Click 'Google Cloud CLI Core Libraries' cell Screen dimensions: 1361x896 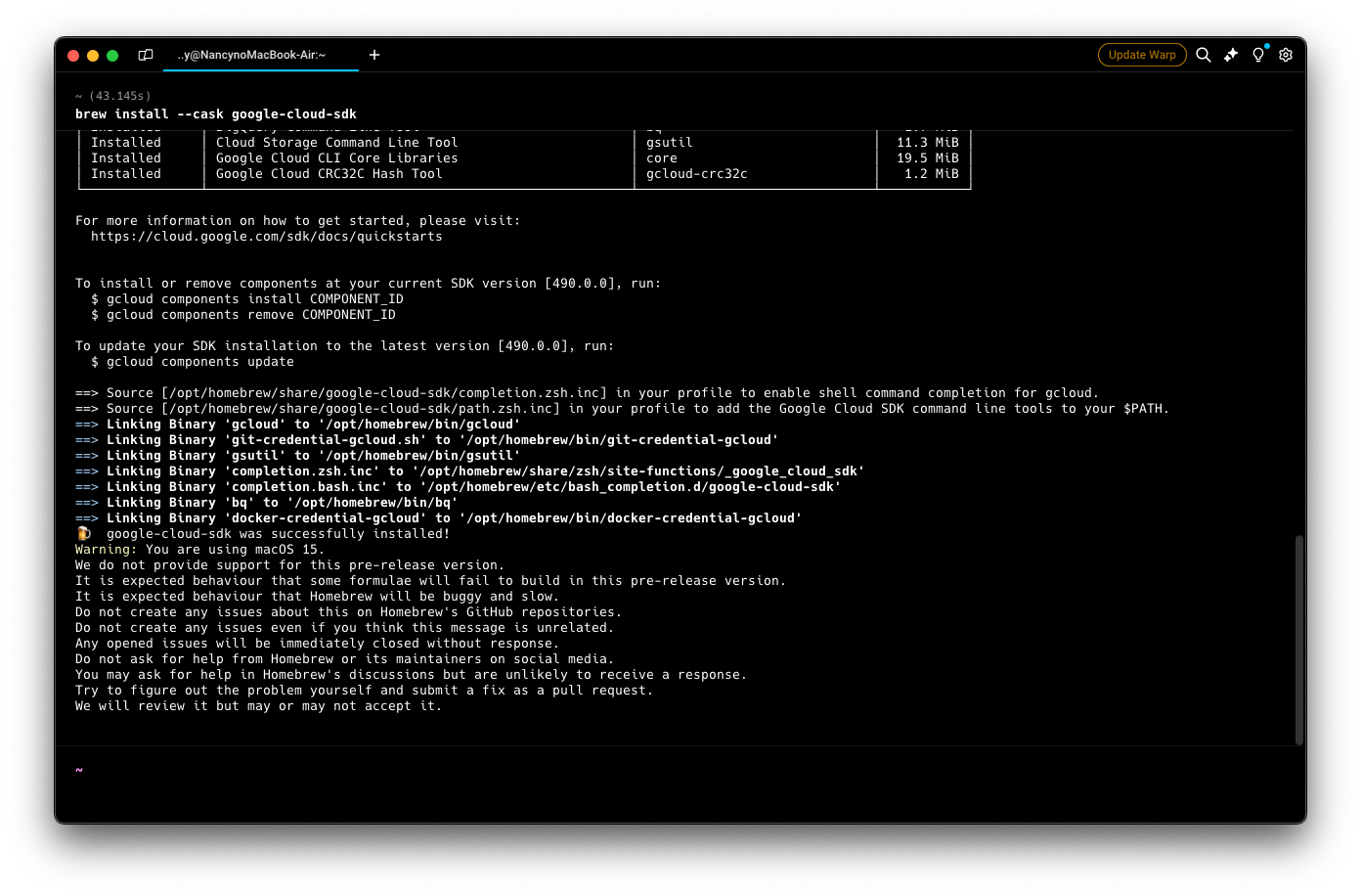[337, 158]
